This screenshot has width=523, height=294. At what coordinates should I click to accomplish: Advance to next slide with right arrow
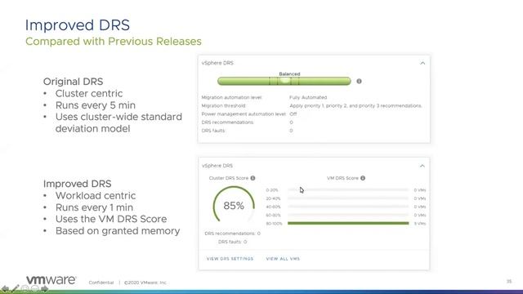(44, 288)
